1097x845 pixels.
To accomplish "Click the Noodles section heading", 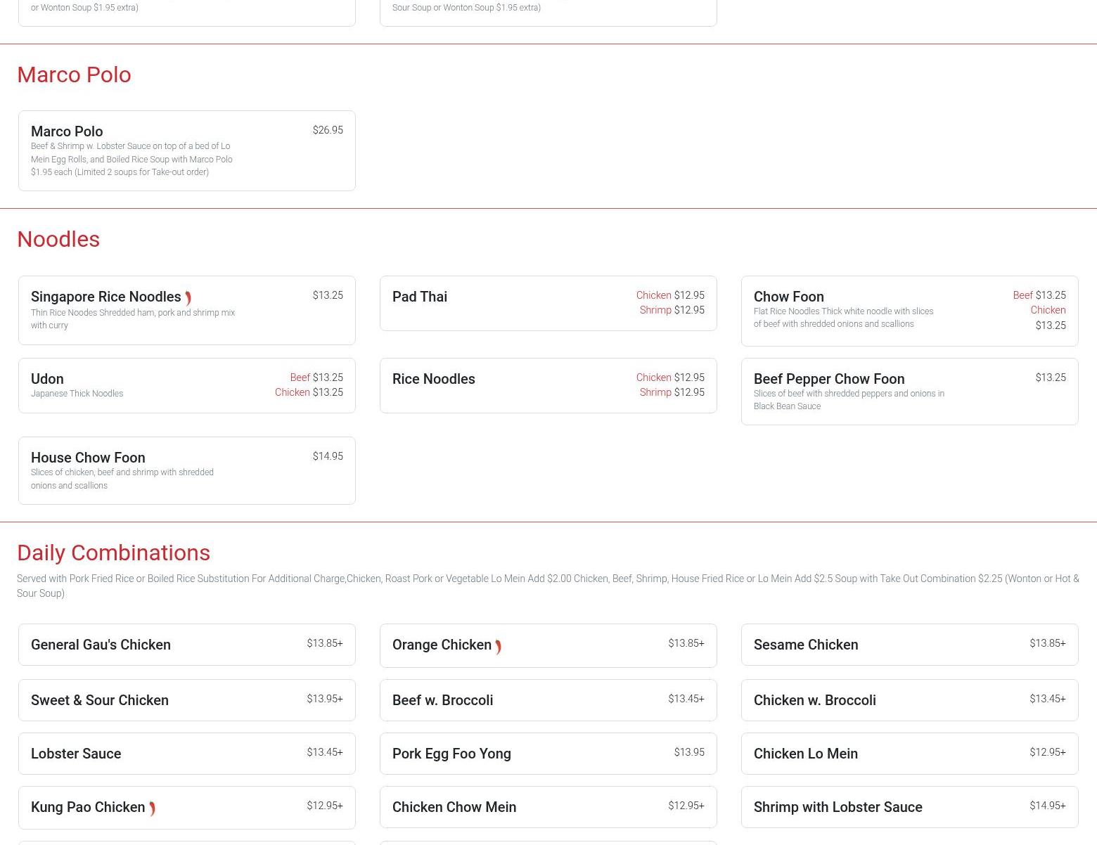I will tap(58, 239).
